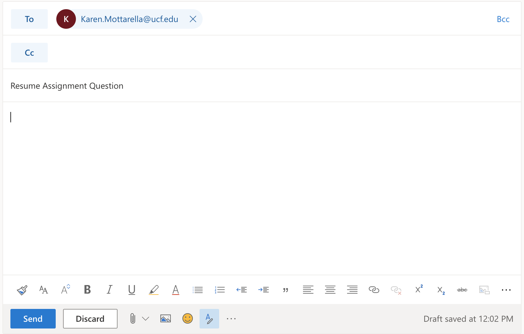Click the Cc button

[29, 53]
